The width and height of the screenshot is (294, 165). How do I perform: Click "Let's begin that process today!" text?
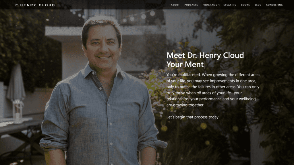pos(193,117)
